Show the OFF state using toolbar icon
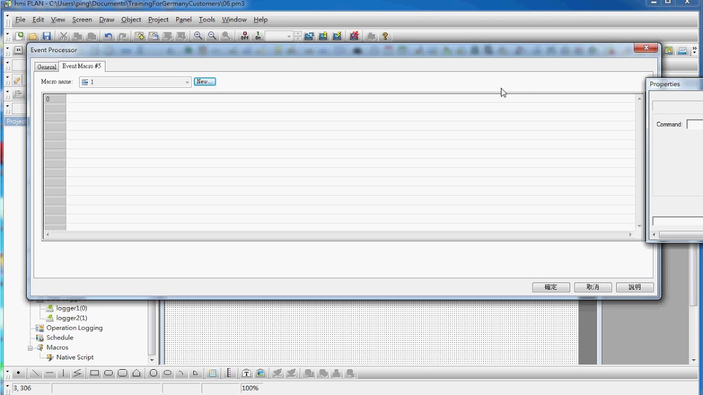Screen dimensions: 703x395 coord(244,36)
